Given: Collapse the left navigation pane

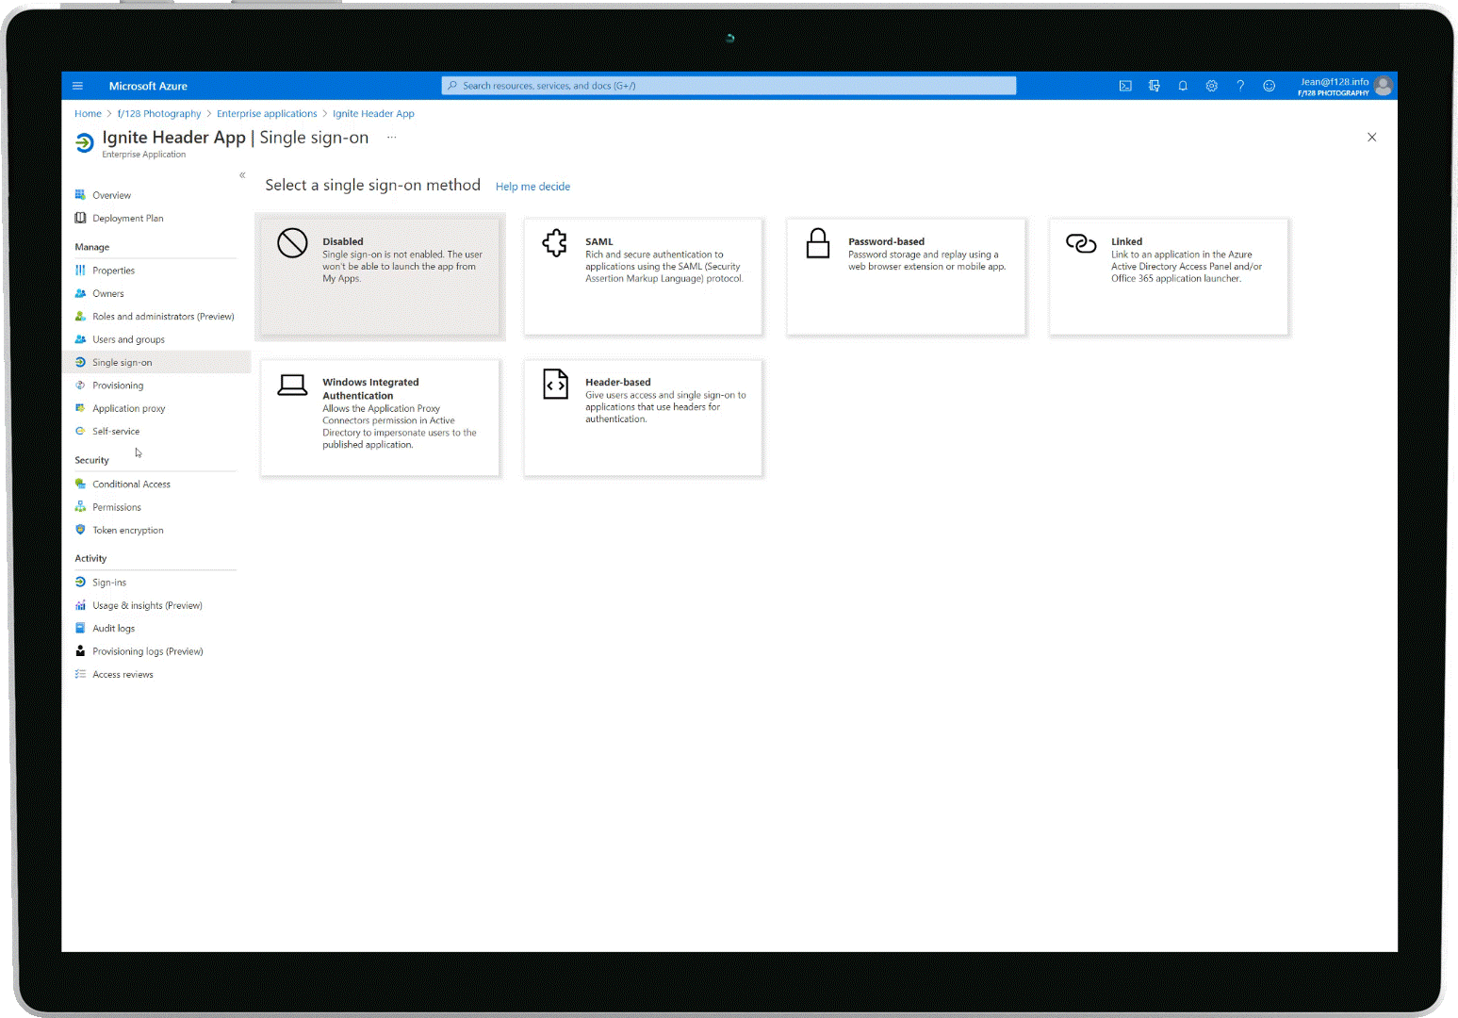Looking at the screenshot, I should pyautogui.click(x=242, y=174).
